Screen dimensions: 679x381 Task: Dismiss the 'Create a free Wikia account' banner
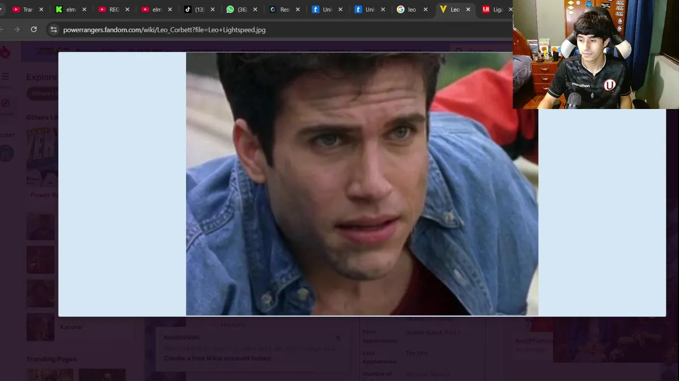(338, 338)
